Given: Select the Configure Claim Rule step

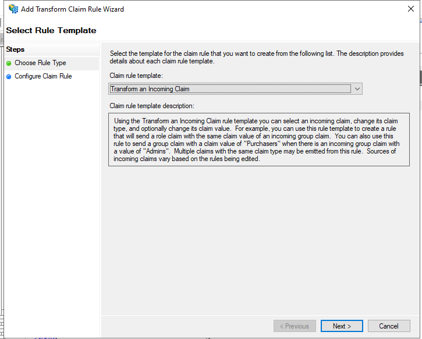Looking at the screenshot, I should [x=43, y=76].
